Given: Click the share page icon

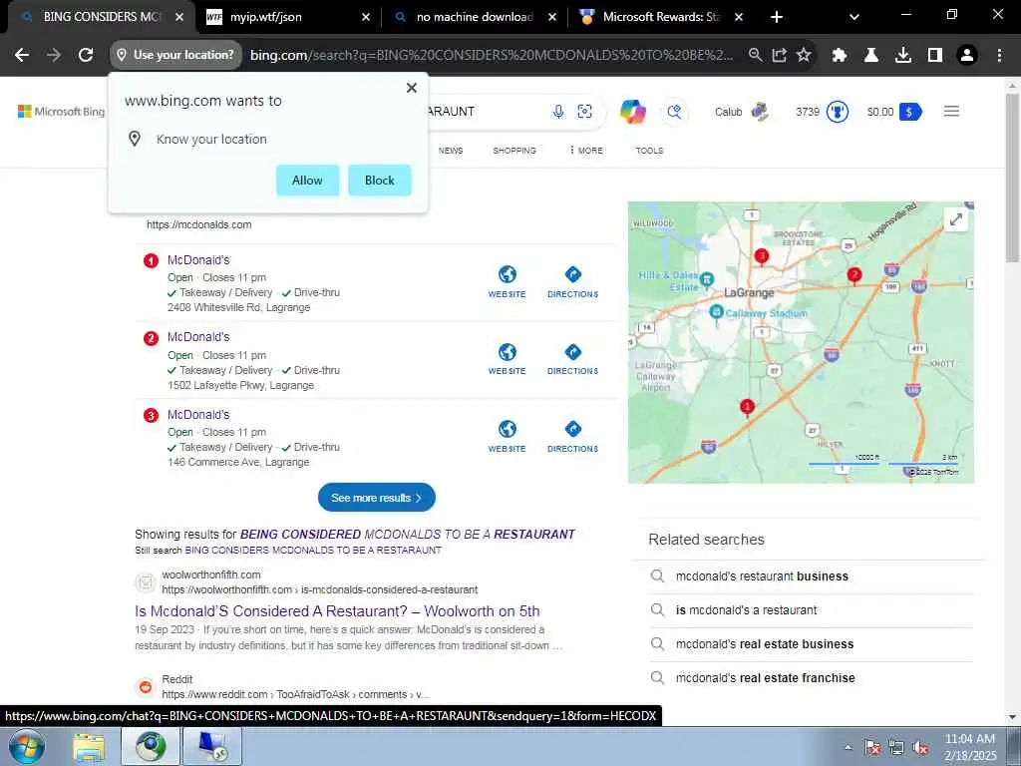Looking at the screenshot, I should pos(780,56).
